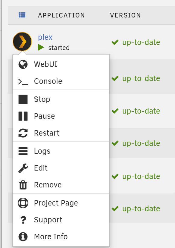Click the Plex container icon
Viewport: 175px width, 248px height.
(22, 42)
